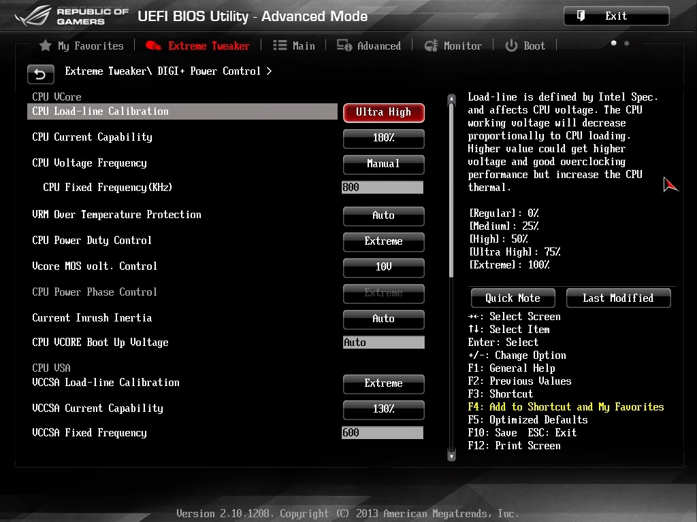Open the Monitor tab
Image resolution: width=697 pixels, height=522 pixels.
click(453, 46)
